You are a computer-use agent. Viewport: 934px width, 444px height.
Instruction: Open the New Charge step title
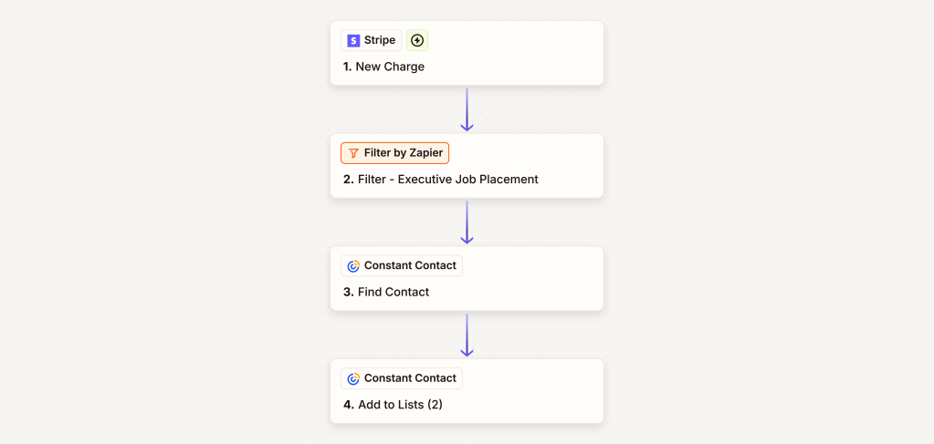click(390, 67)
